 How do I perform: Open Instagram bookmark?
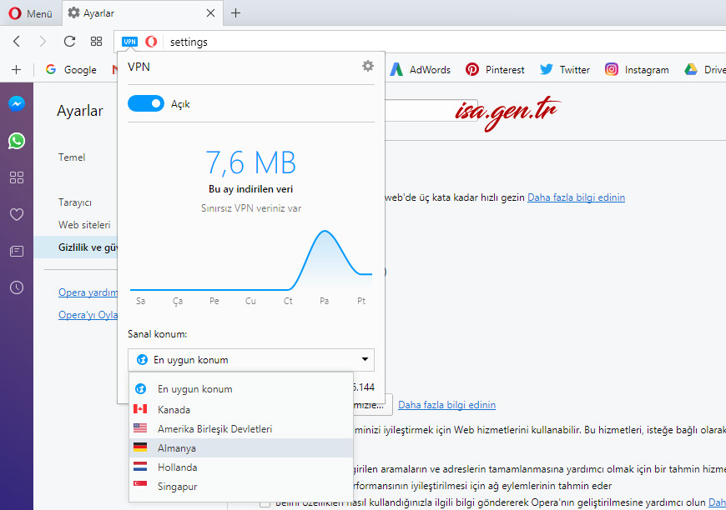pos(637,69)
